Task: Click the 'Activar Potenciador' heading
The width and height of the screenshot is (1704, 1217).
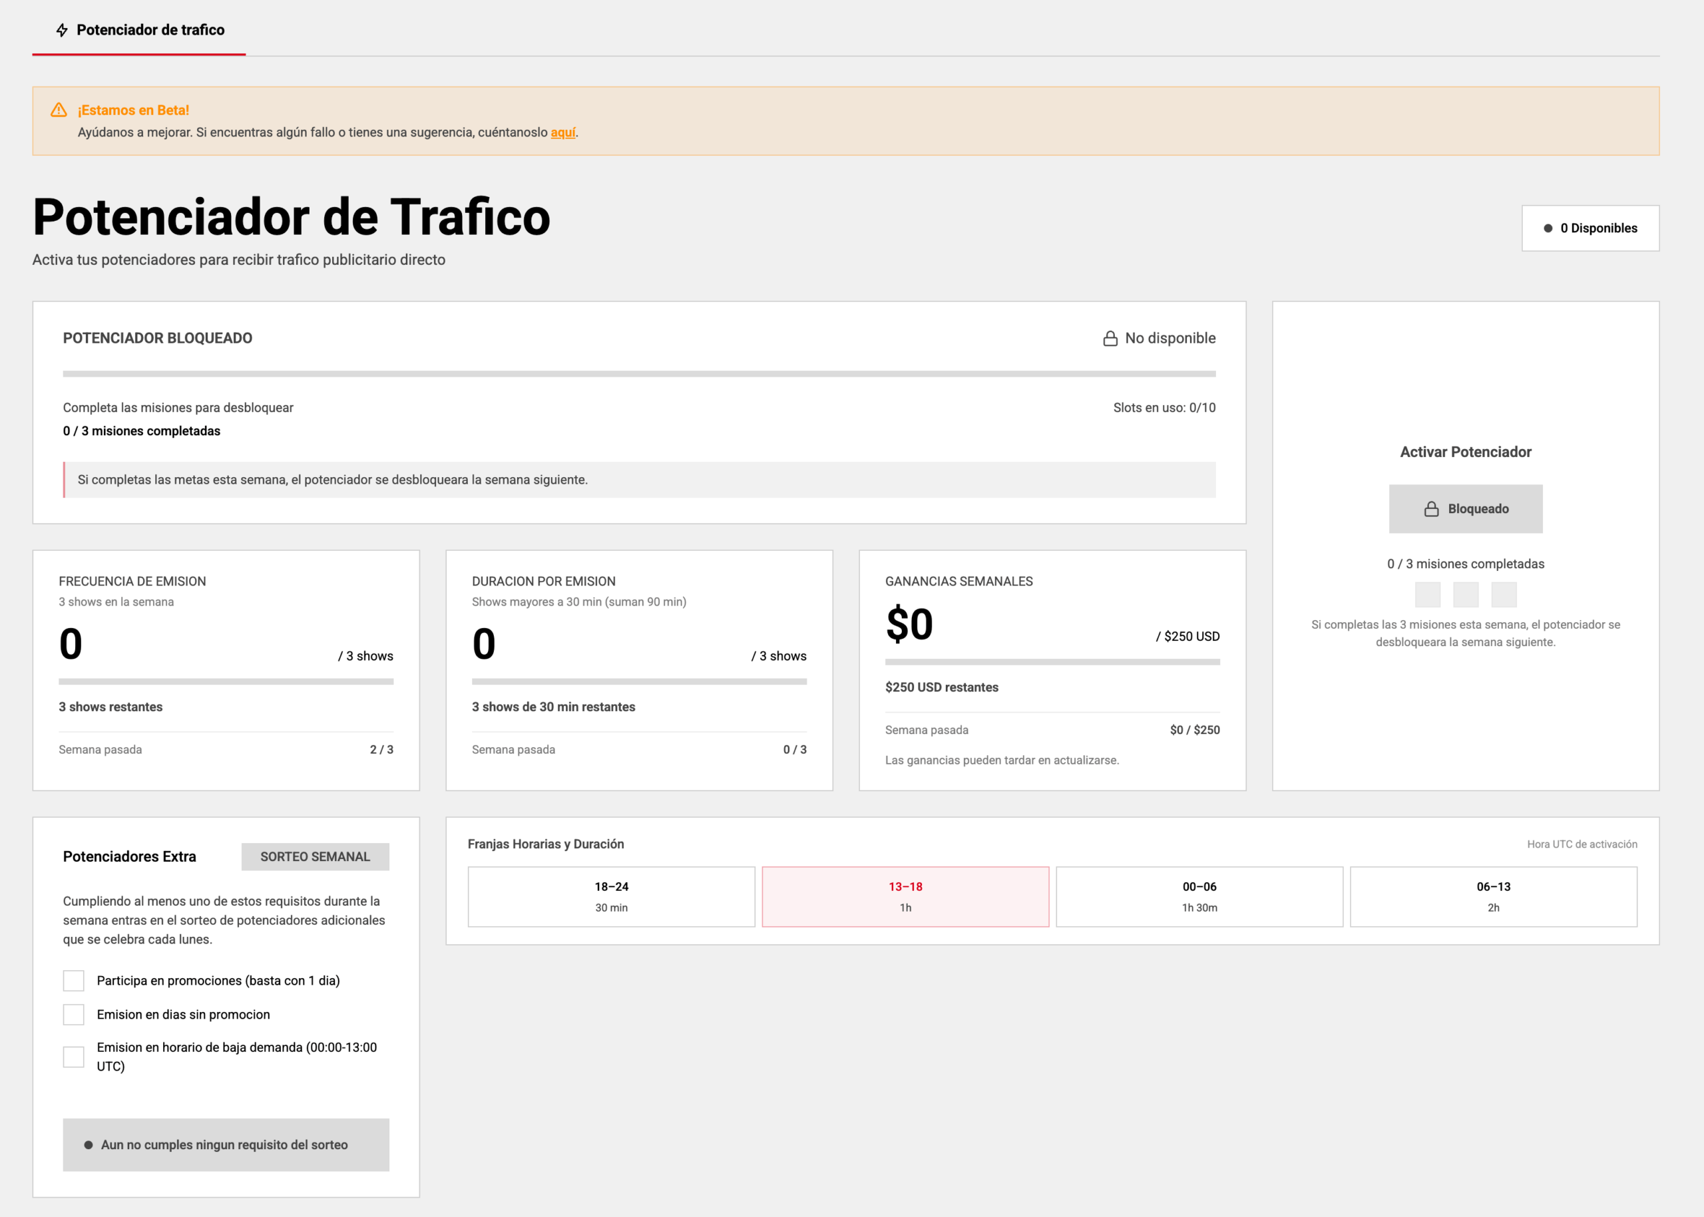Action: click(x=1466, y=452)
